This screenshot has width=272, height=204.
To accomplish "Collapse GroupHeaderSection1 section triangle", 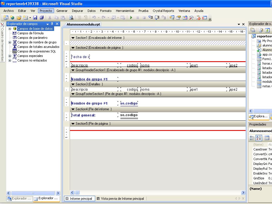I will 73,70.
